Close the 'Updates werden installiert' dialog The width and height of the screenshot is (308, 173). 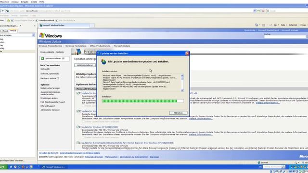(187, 53)
